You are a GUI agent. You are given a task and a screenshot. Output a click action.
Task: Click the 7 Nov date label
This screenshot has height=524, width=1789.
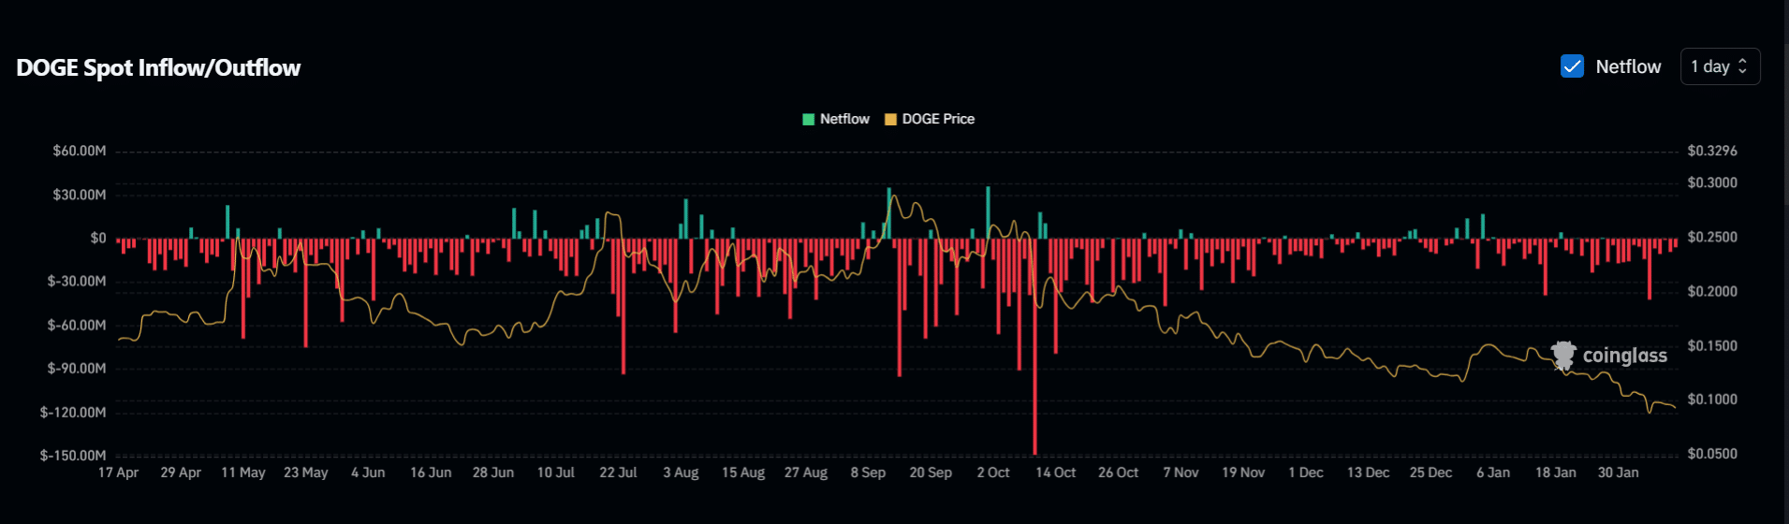[x=1180, y=473]
